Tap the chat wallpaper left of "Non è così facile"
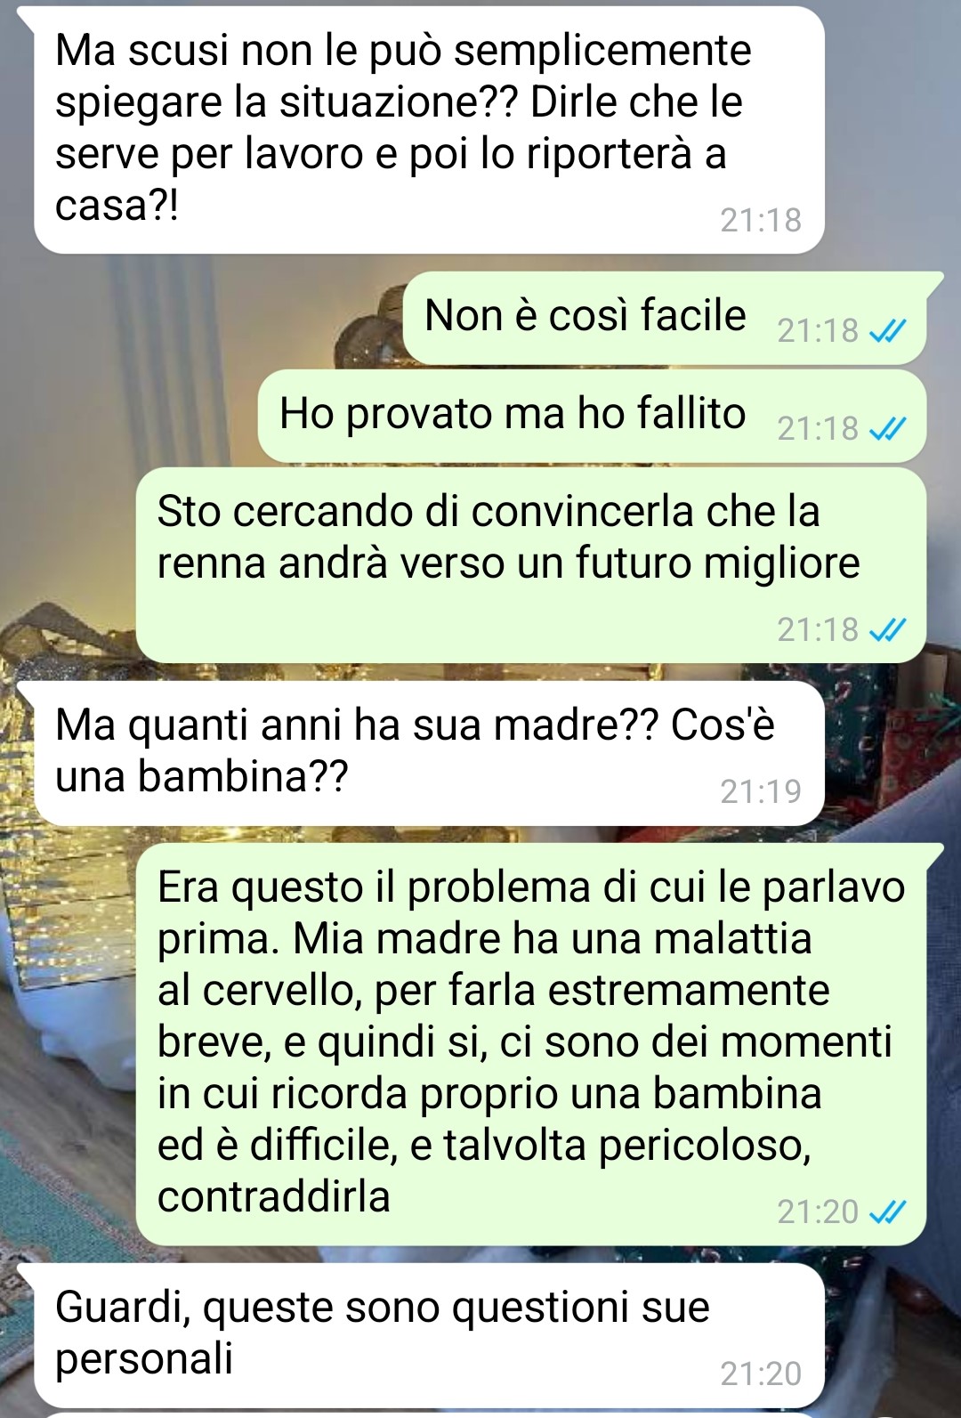961x1418 pixels. tap(196, 318)
